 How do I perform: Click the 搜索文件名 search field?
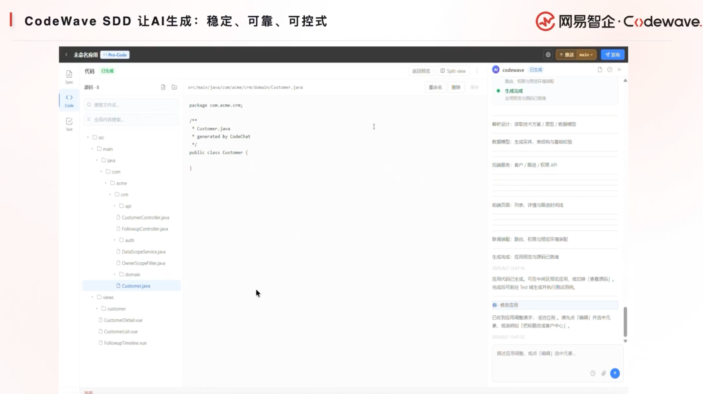(132, 105)
